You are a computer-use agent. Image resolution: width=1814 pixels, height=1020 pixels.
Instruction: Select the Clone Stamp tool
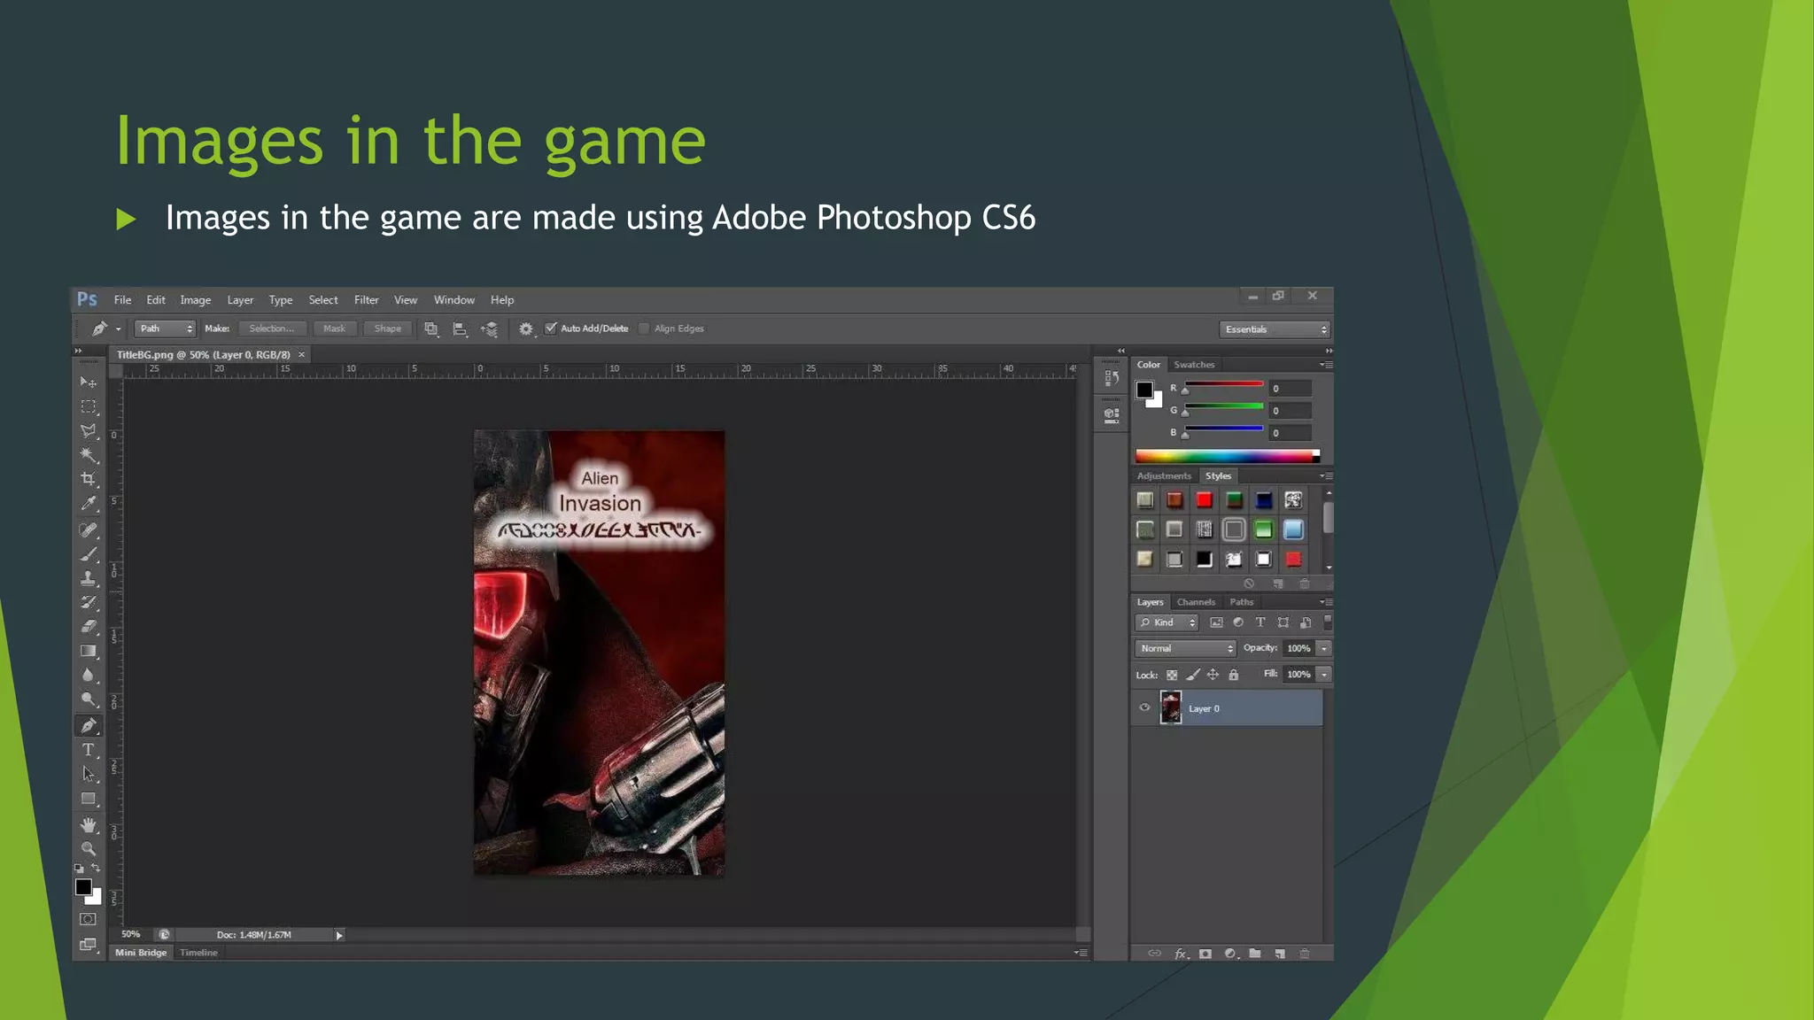pos(89,578)
